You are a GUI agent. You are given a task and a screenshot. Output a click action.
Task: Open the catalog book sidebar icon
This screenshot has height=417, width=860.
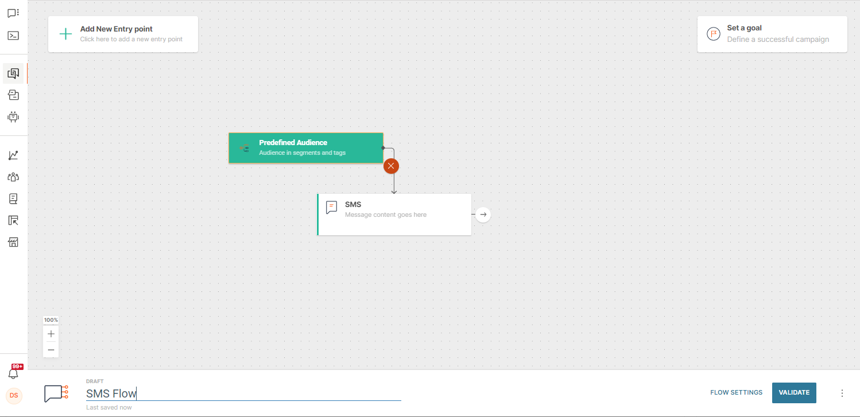[13, 199]
